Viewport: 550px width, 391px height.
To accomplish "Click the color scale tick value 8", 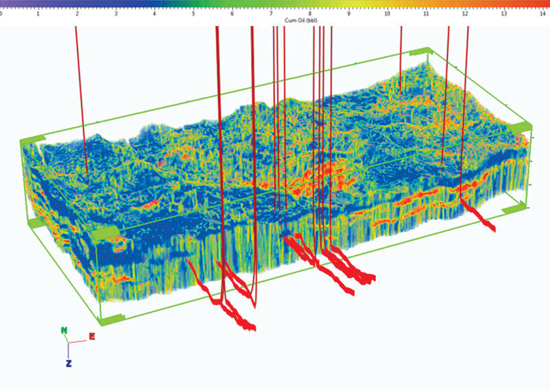I will [310, 14].
